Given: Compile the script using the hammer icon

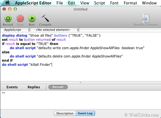Looking at the screenshot, I should [45, 18].
